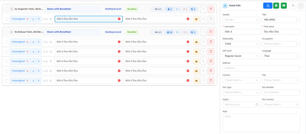This screenshot has height=134, width=306.
Task: Open the three-dot menu on the 005 row
Action: pos(203,81)
